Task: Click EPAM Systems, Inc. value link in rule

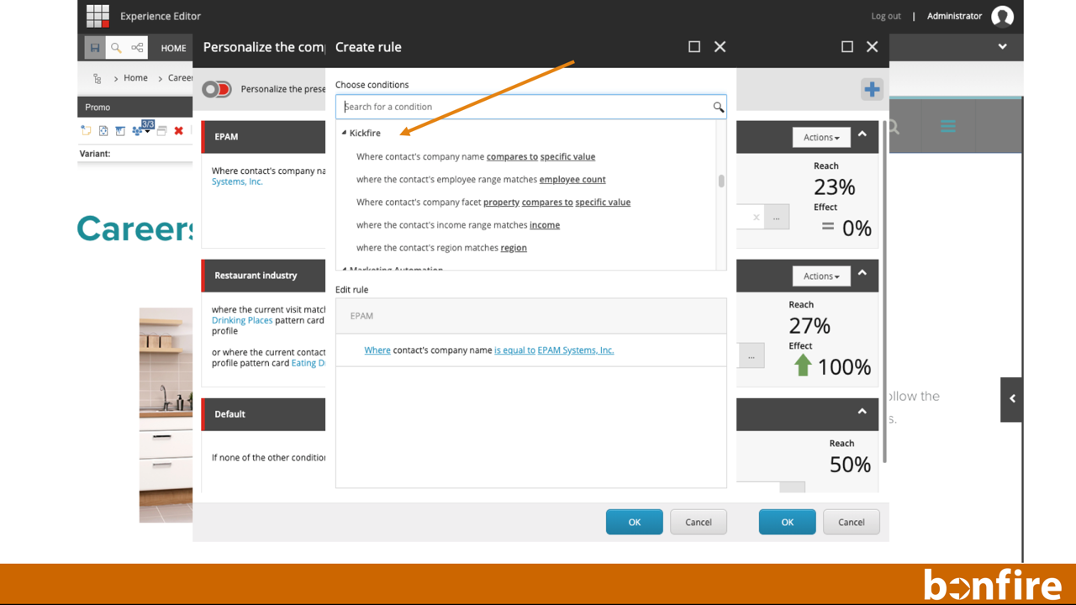Action: 576,350
